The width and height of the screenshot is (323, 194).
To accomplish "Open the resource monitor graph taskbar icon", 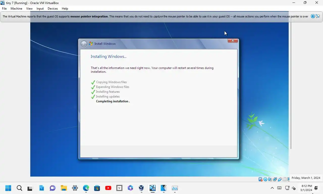I will click(x=175, y=188).
